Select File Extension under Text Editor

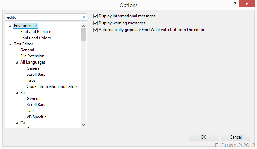[x=32, y=56]
